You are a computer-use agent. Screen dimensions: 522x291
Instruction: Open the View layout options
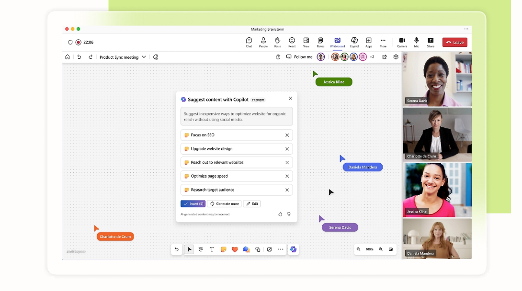[x=306, y=42]
